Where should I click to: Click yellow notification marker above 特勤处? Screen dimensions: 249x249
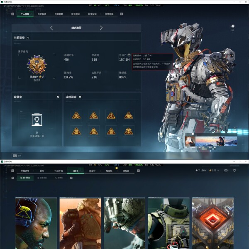tap(116, 168)
